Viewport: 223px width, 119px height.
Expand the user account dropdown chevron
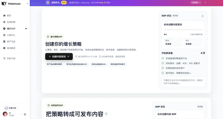21,114
